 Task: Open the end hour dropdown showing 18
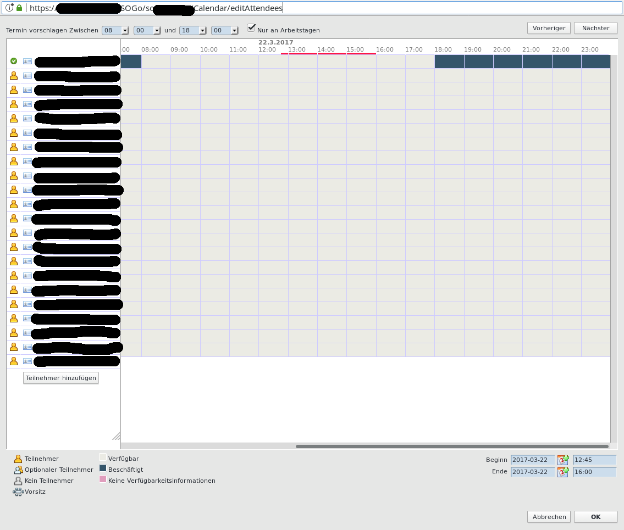192,31
